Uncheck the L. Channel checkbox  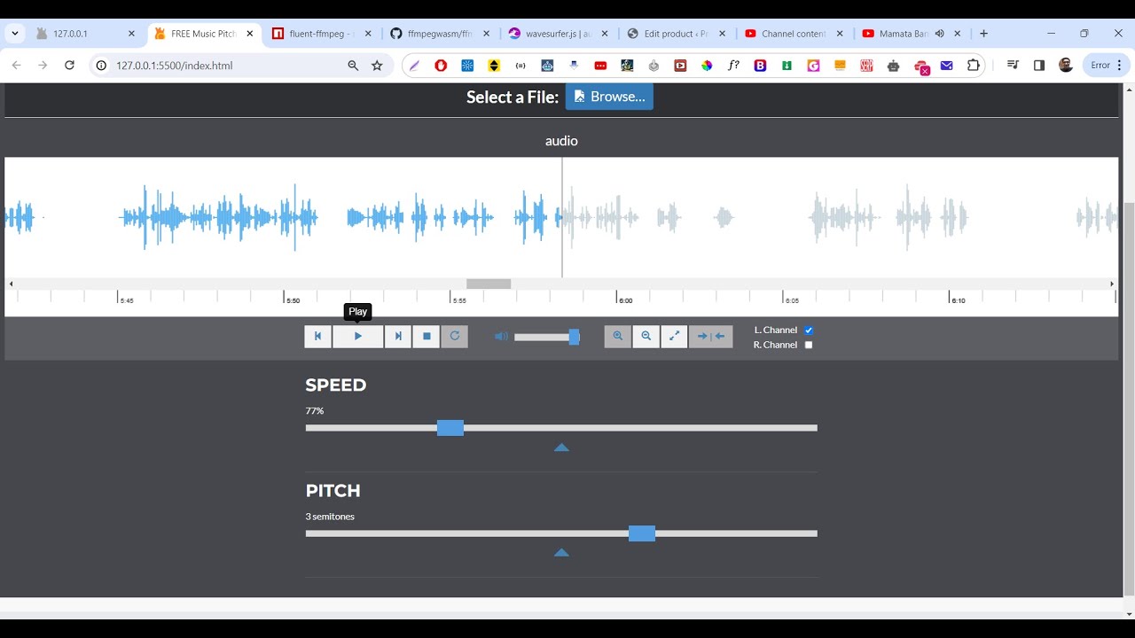point(809,331)
